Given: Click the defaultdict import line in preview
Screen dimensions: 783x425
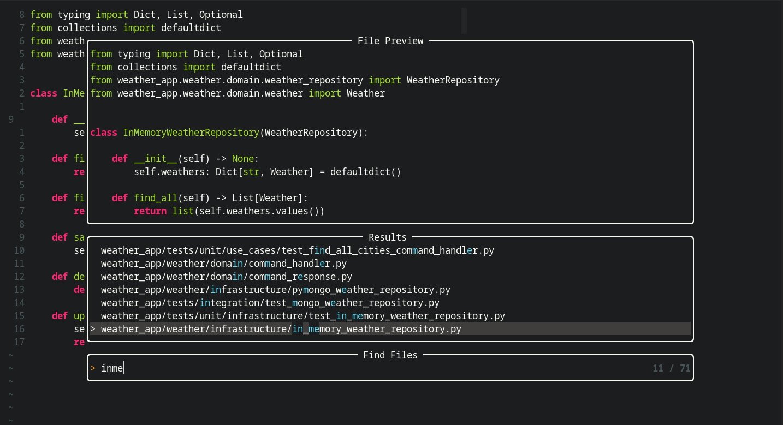Looking at the screenshot, I should (x=186, y=67).
